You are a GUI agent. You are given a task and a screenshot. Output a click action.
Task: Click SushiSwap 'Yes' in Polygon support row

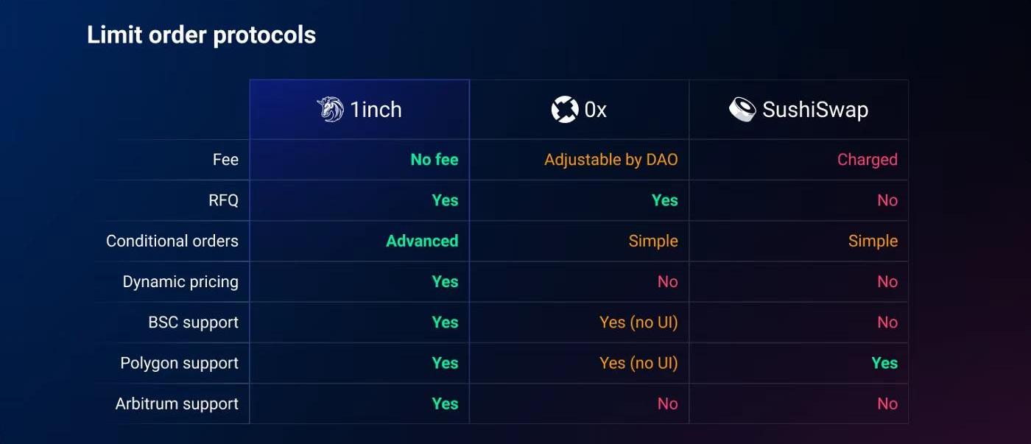(884, 363)
